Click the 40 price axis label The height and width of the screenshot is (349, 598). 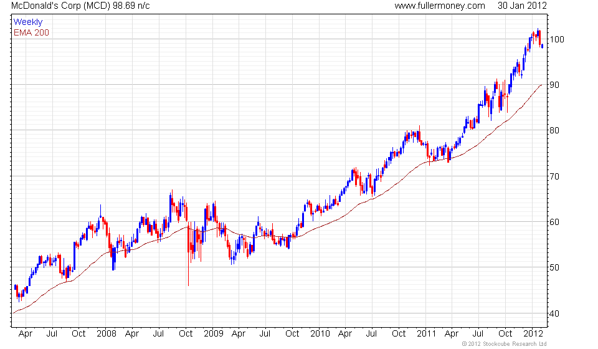554,313
